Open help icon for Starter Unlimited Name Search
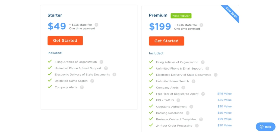The height and width of the screenshot is (132, 278). (x=92, y=81)
